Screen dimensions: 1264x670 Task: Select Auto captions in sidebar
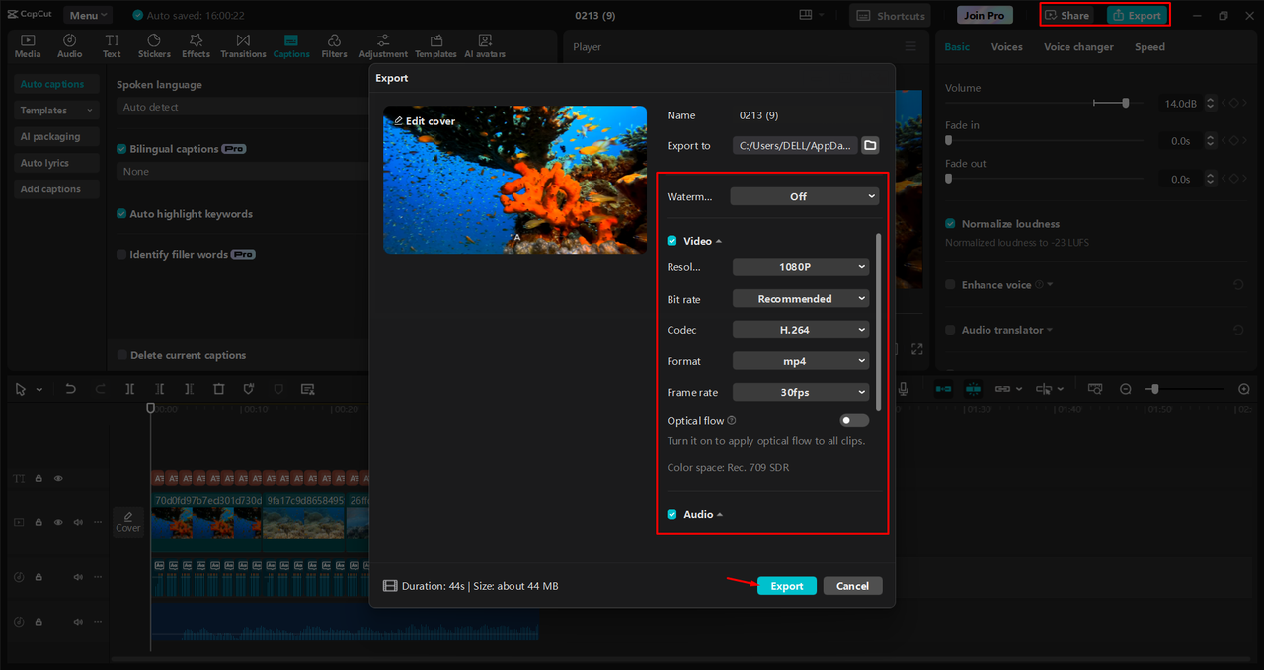click(56, 84)
